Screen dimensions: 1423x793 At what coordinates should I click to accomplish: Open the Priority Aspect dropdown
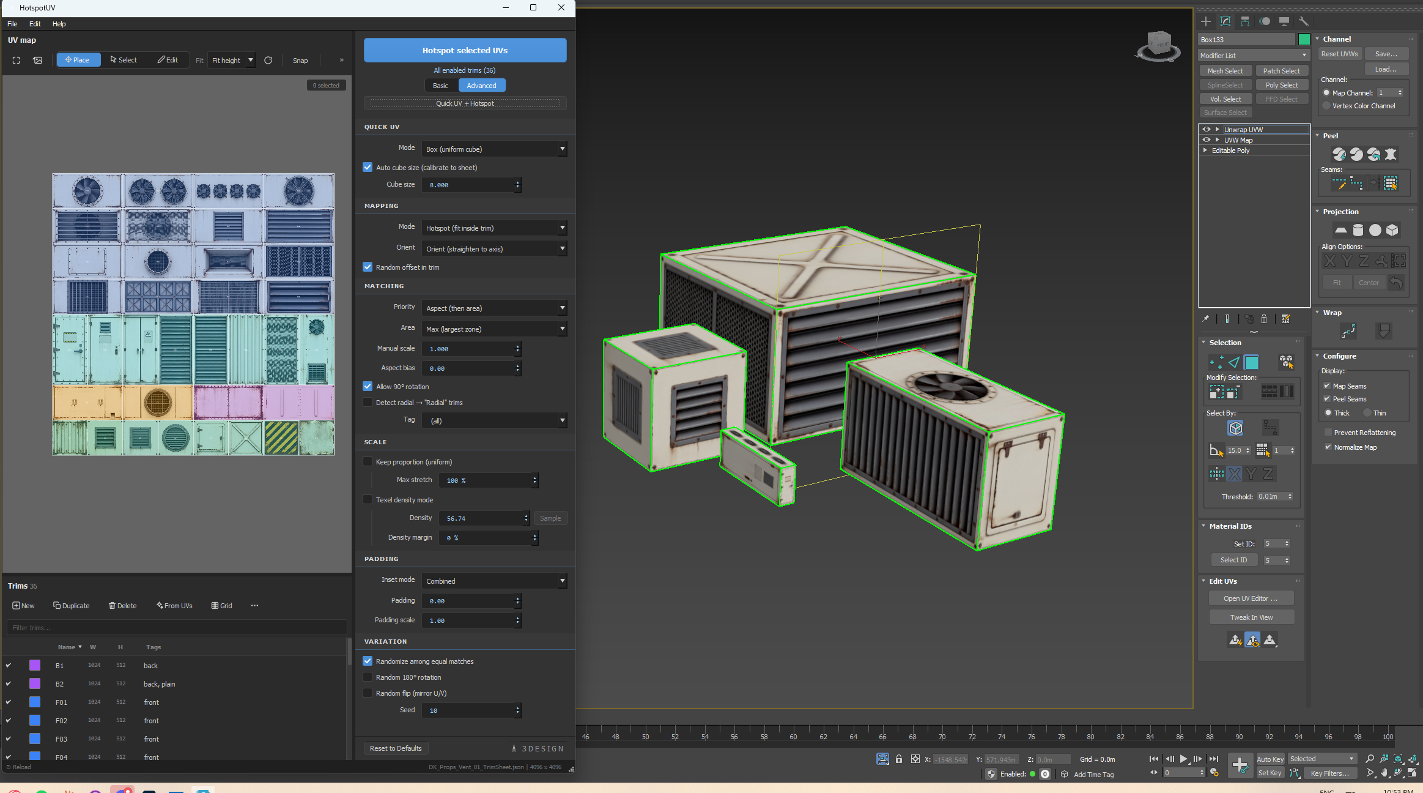(495, 308)
